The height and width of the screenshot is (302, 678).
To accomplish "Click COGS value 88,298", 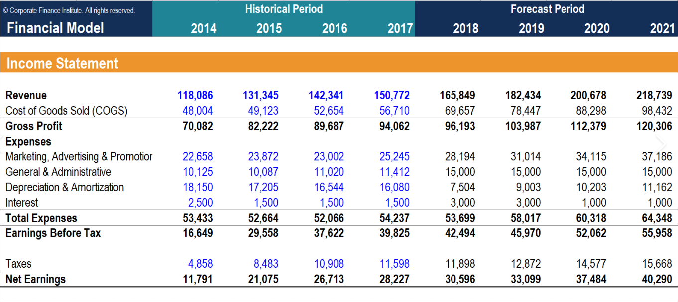I will click(591, 111).
